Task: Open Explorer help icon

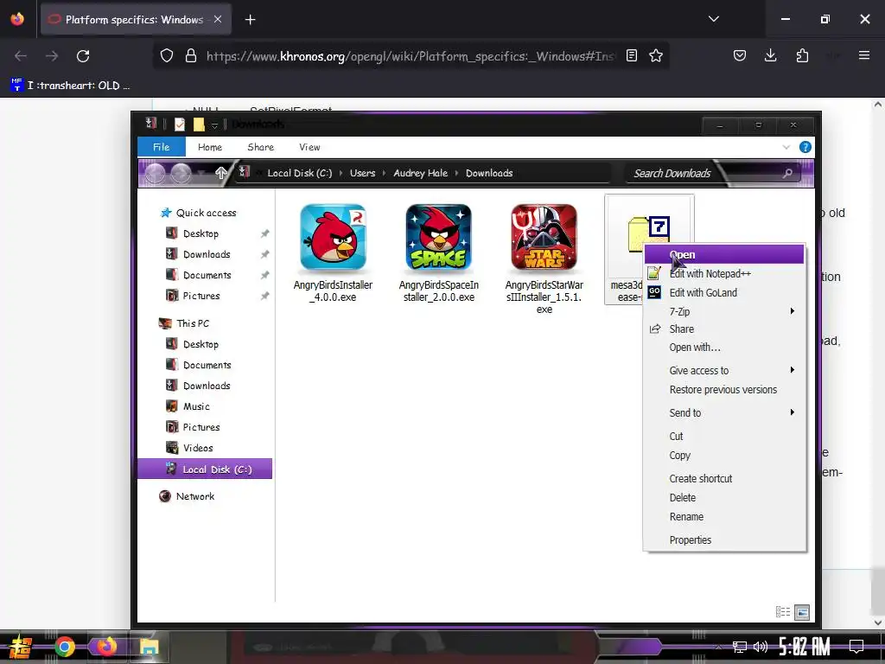Action: click(x=805, y=147)
